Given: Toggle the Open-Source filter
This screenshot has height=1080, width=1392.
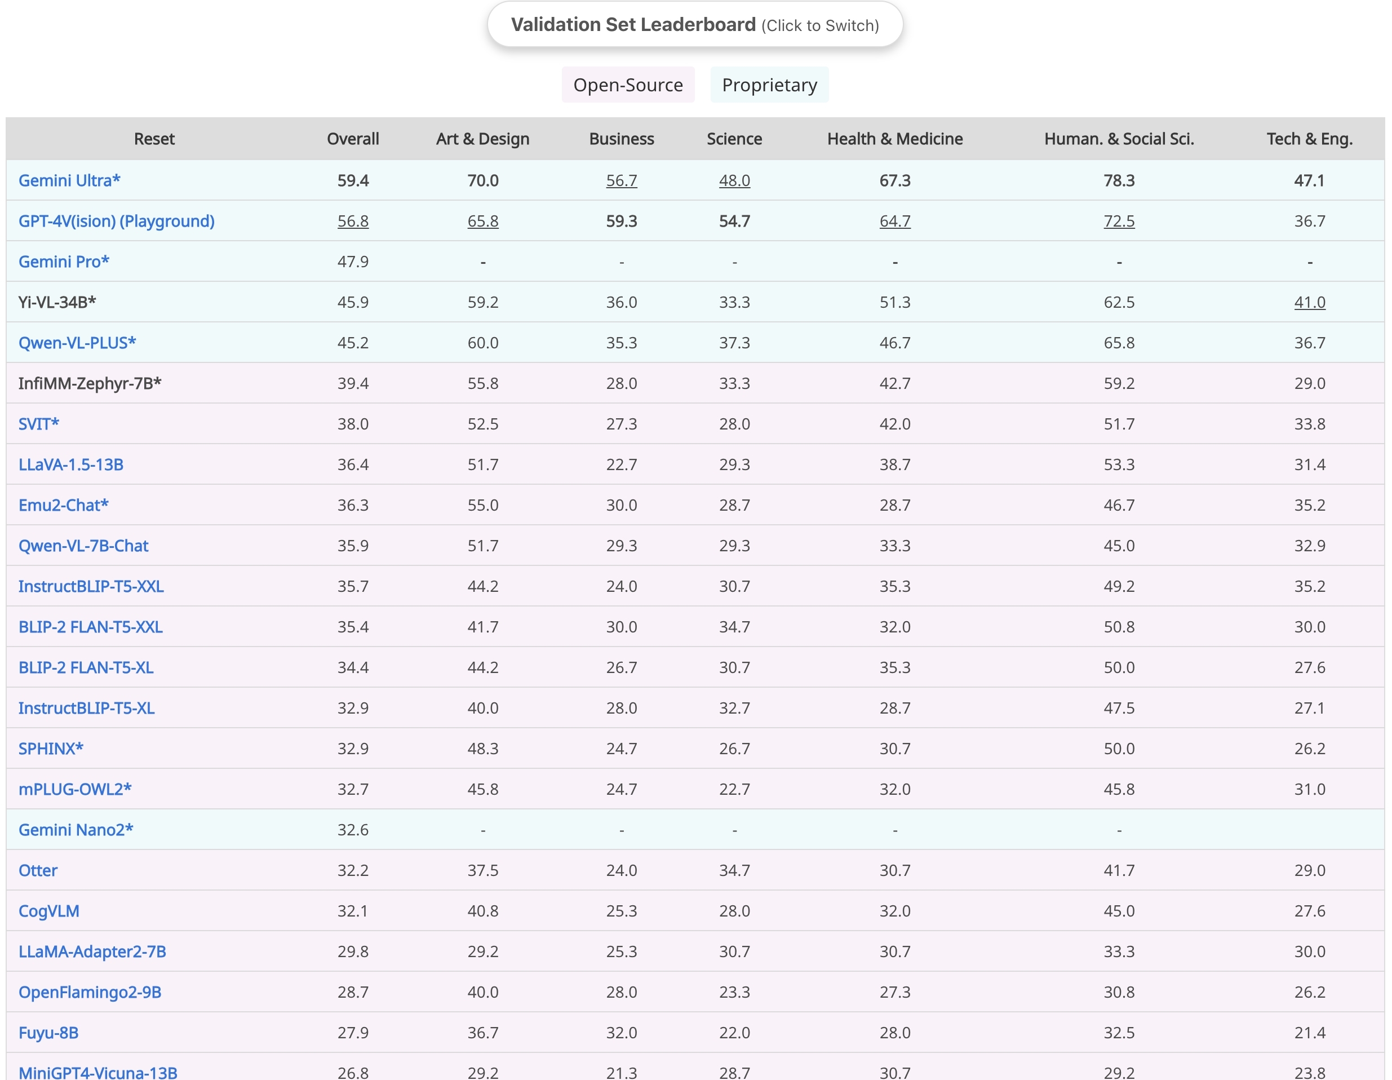Looking at the screenshot, I should click(x=628, y=85).
